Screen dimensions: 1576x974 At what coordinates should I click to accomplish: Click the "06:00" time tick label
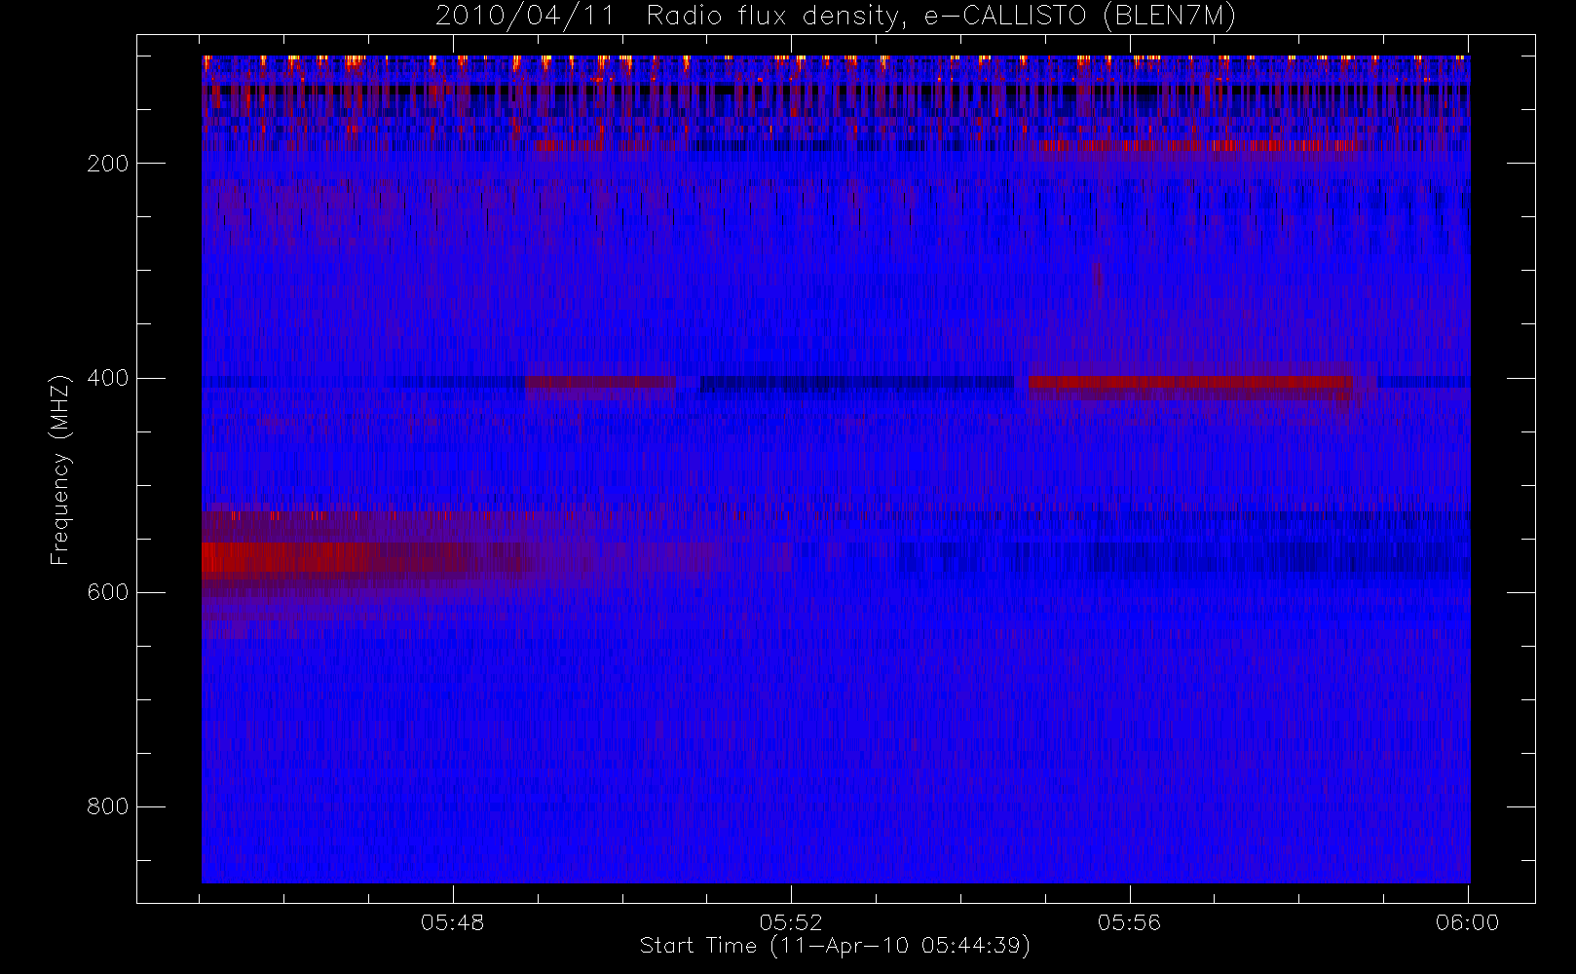(x=1468, y=922)
